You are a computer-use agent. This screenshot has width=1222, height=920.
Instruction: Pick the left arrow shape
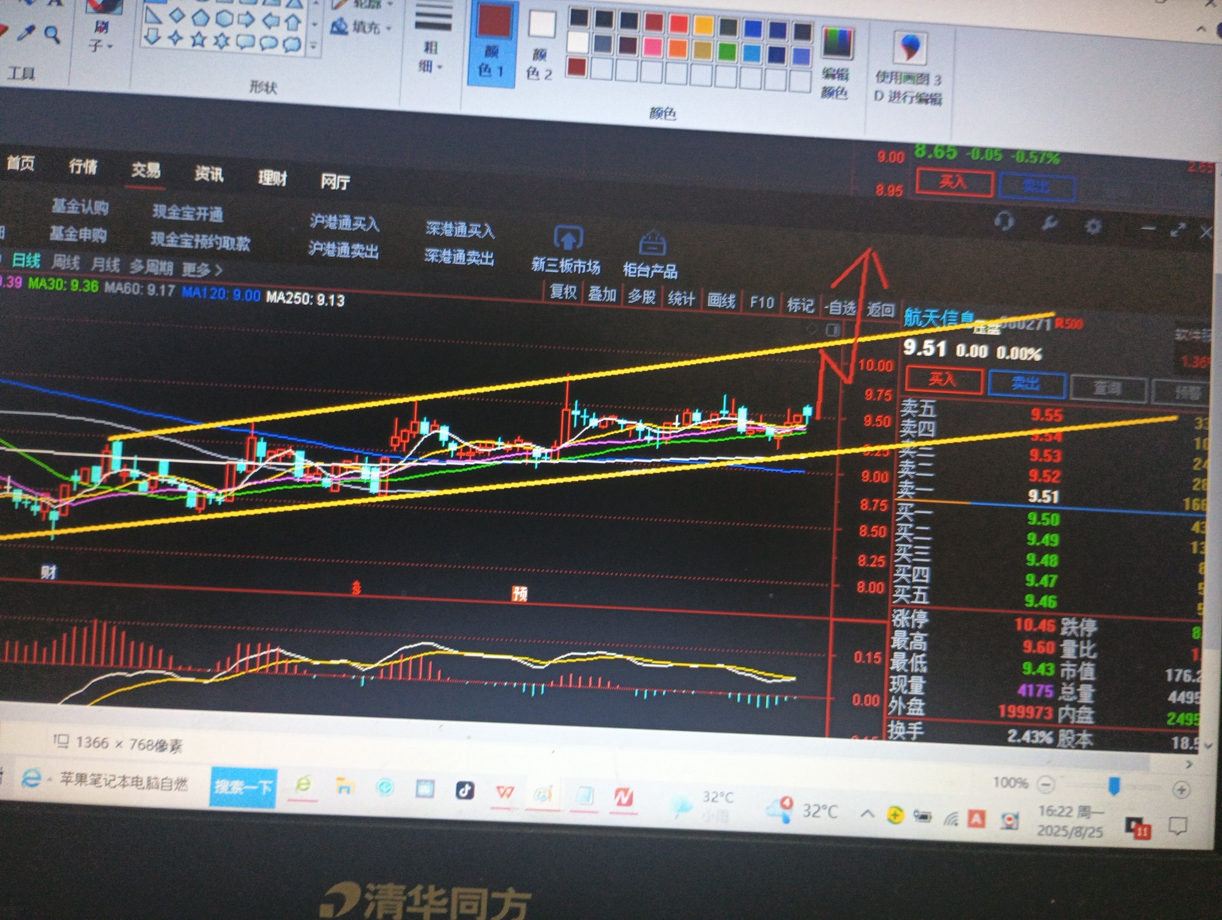point(270,21)
